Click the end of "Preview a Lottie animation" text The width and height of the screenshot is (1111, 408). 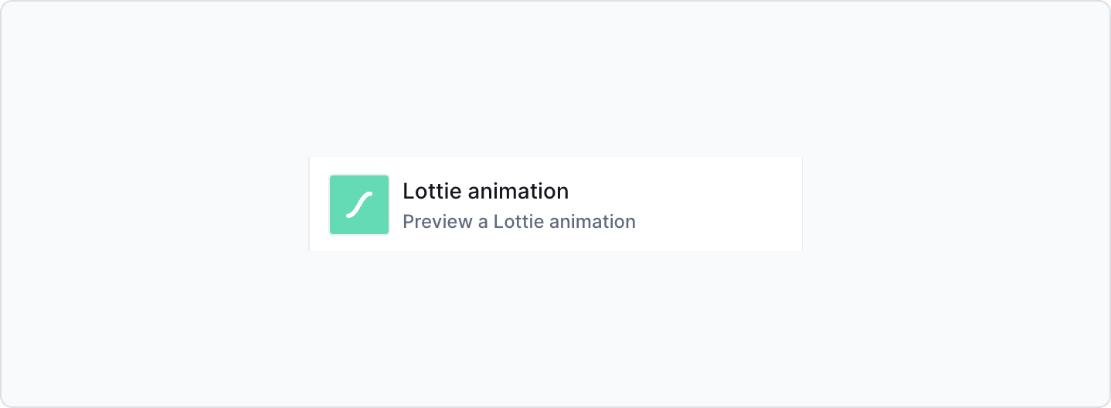(x=635, y=222)
